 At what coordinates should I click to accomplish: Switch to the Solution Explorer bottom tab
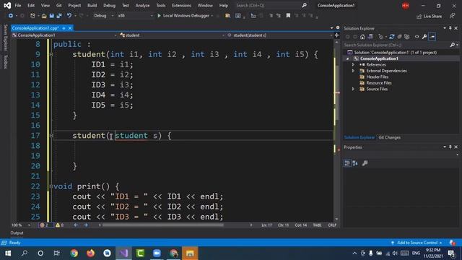tap(359, 137)
